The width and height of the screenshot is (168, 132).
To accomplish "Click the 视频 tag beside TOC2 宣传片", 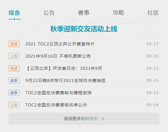I will pyautogui.click(x=14, y=44).
